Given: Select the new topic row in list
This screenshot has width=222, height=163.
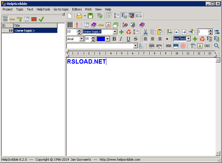Looking at the screenshot, I should coord(29,31).
